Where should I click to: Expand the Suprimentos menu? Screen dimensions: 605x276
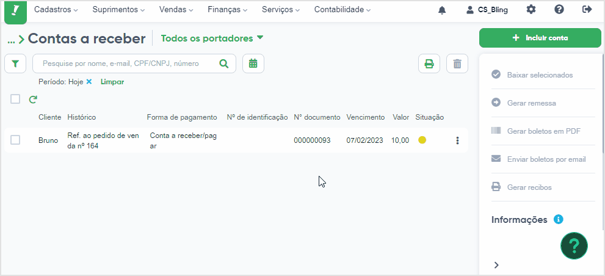[119, 10]
